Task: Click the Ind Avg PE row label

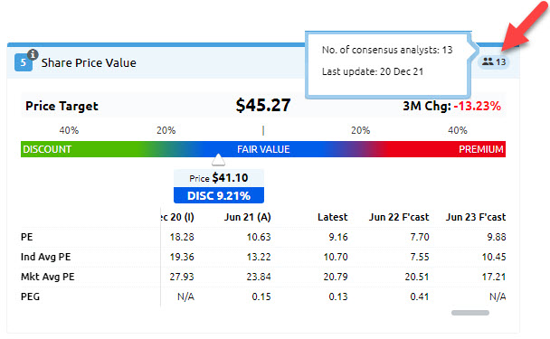Action: coord(45,257)
